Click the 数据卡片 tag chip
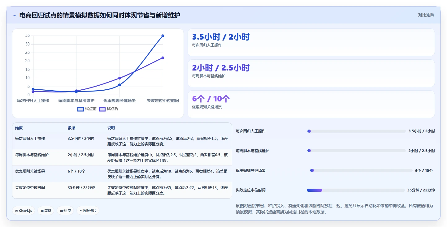The width and height of the screenshot is (447, 227). coord(88,211)
